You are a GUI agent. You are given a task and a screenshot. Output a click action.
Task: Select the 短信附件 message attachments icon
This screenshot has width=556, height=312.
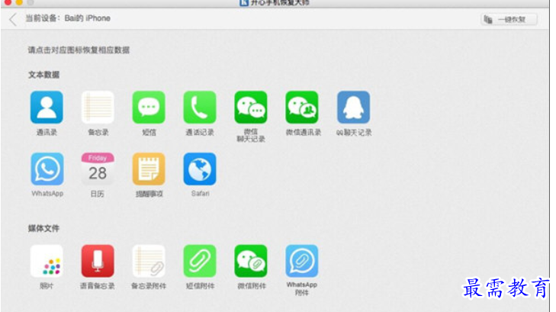point(200,261)
